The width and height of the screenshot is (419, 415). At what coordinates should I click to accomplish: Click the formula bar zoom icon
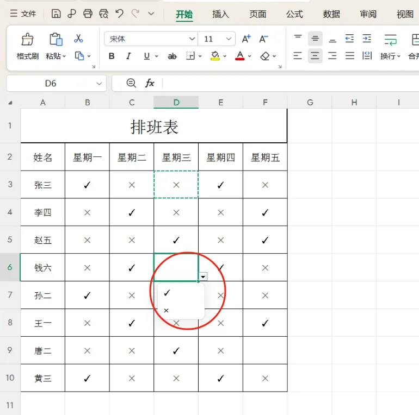[131, 83]
